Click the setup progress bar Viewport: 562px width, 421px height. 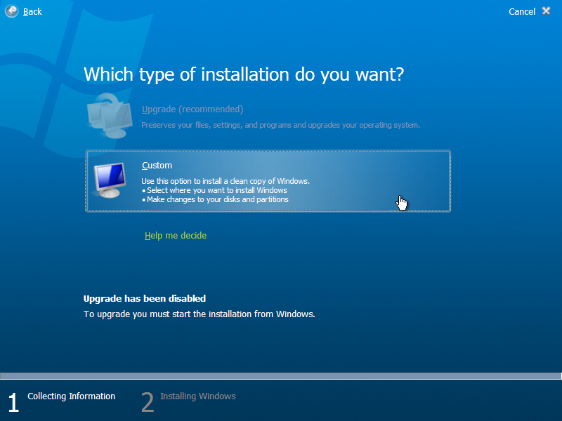(x=280, y=376)
